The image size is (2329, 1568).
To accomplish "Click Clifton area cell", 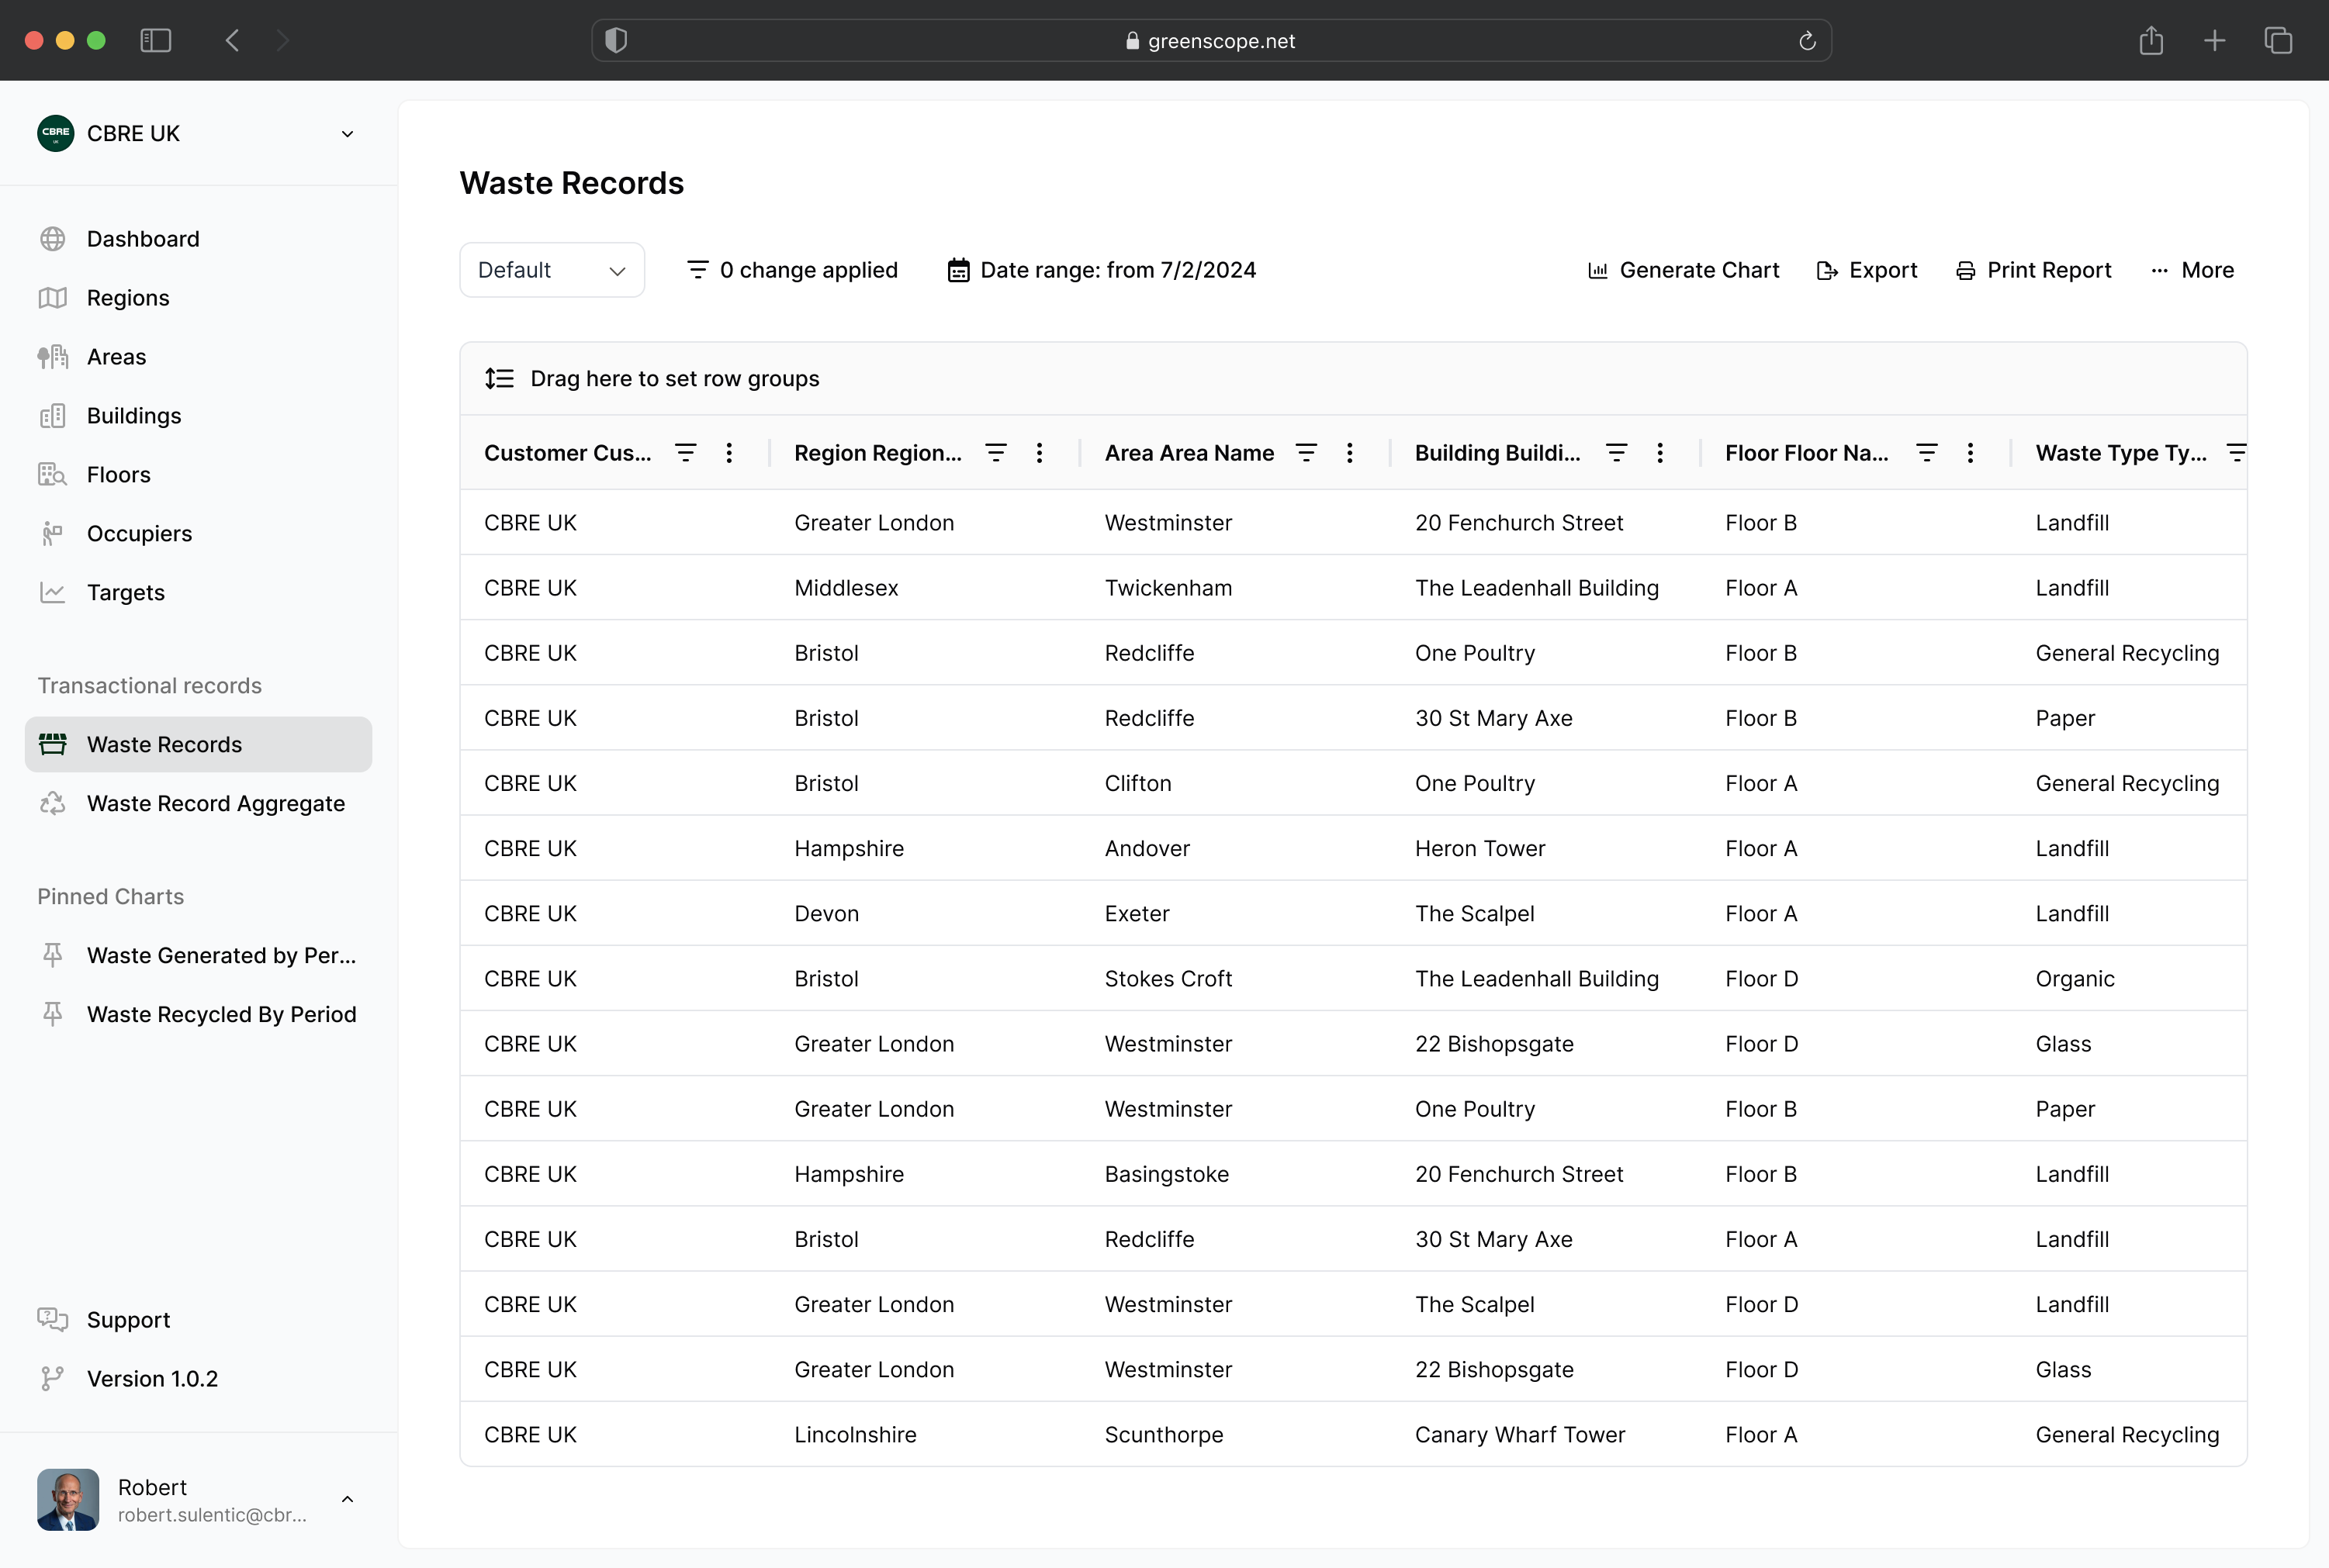I will (1137, 784).
